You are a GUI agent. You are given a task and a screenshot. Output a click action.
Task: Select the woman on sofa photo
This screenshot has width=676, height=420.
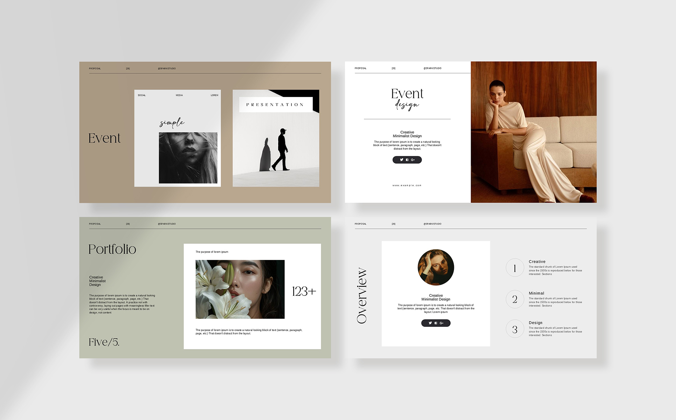click(533, 132)
